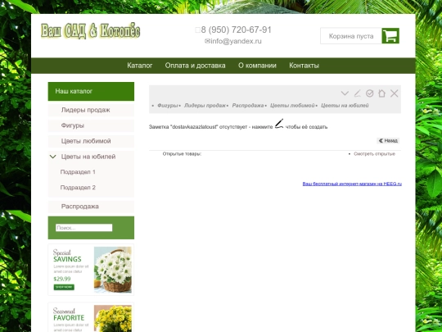
Task: Click the pencil edit icon in toolbar
Action: 357,93
